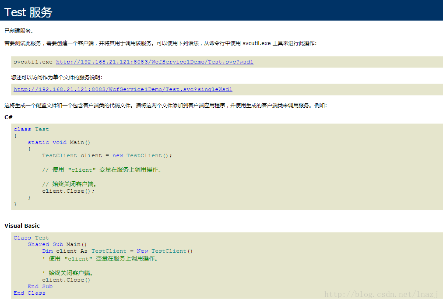This screenshot has width=443, height=303.
Task: Click the '// 始终关闭客户端。' comment in the C# code
Action: pyautogui.click(x=69, y=184)
